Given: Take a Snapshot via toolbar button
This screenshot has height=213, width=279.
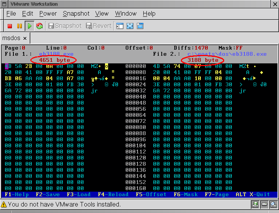Looking at the screenshot, I should (x=65, y=26).
